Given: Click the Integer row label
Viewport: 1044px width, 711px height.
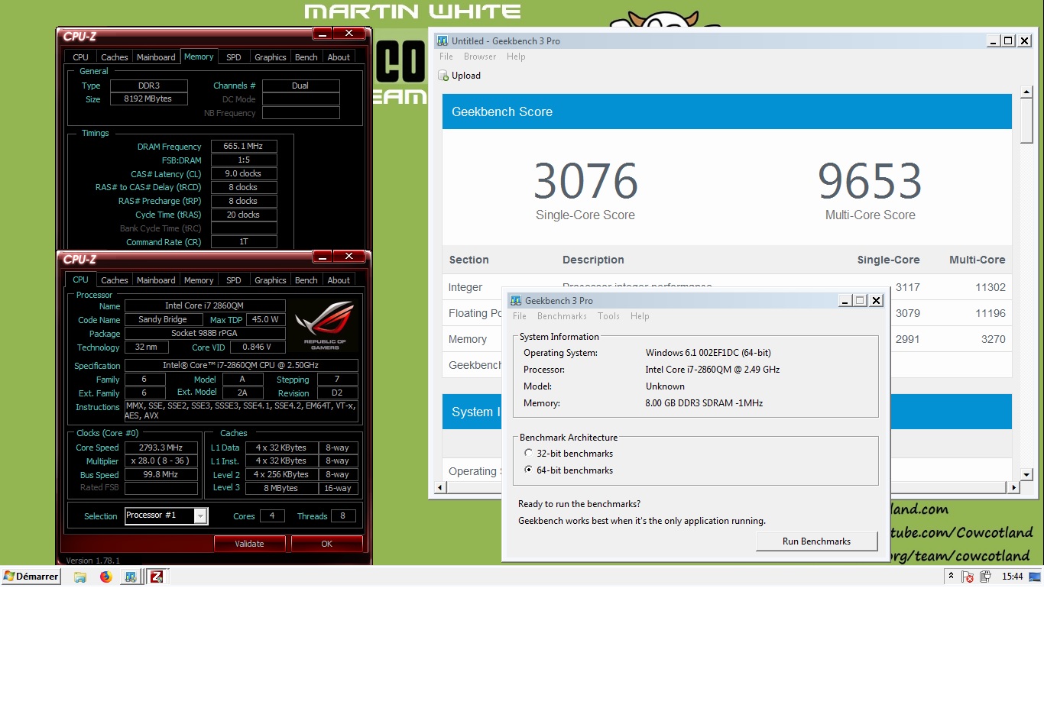Looking at the screenshot, I should (465, 287).
